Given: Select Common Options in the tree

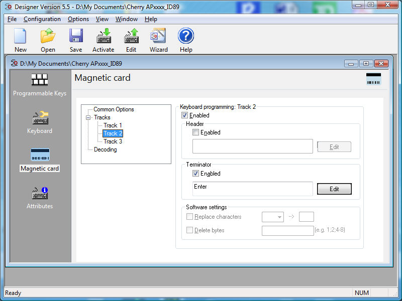Looking at the screenshot, I should [x=114, y=109].
